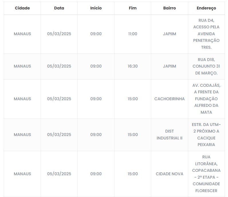Click the date in the CACHOEIRINHA row
This screenshot has height=197, width=228.
click(x=59, y=99)
